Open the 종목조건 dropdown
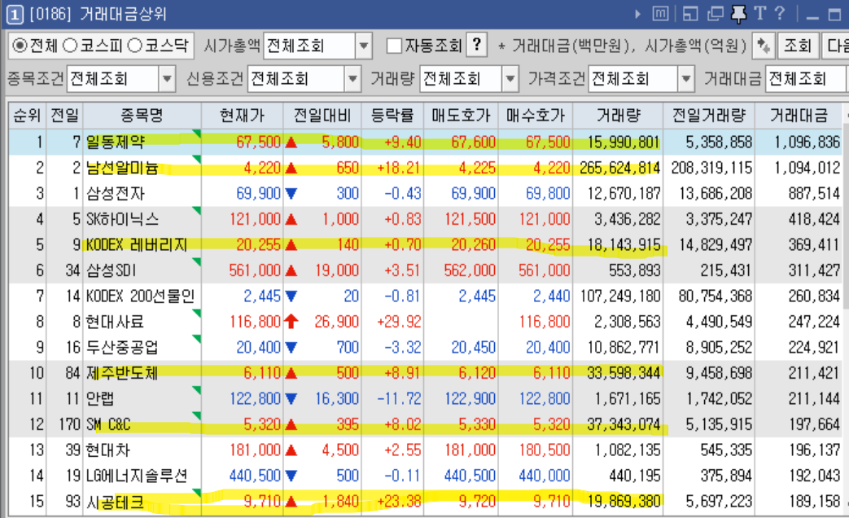This screenshot has height=518, width=849. click(x=167, y=79)
